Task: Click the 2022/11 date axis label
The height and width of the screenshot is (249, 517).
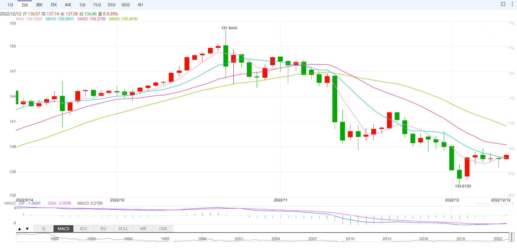Action: pos(281,200)
